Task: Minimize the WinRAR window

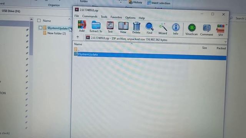Action: click(x=202, y=14)
